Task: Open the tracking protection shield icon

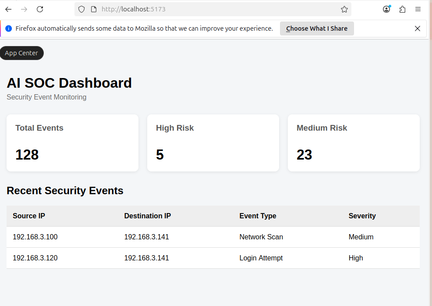Action: (81, 9)
